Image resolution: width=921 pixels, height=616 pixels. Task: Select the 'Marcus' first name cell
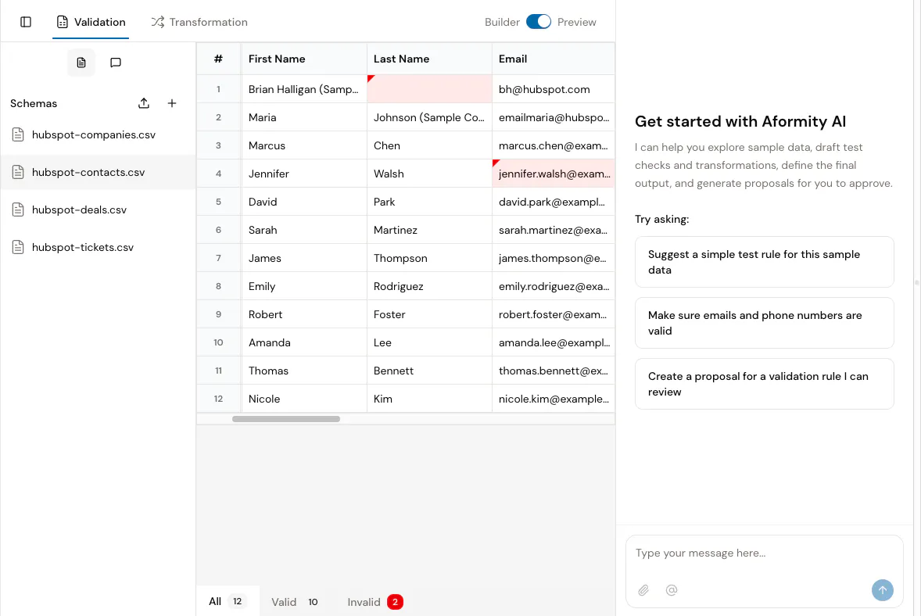tap(304, 145)
